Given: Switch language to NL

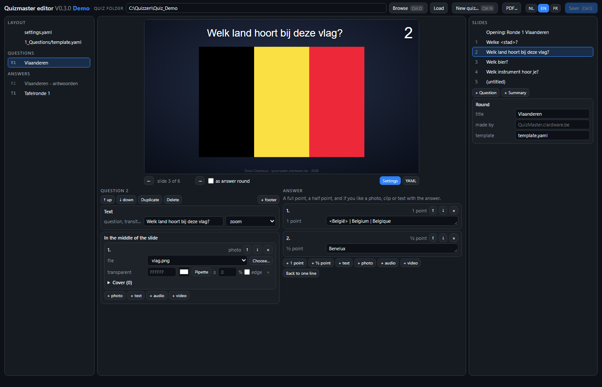Looking at the screenshot, I should coord(531,8).
